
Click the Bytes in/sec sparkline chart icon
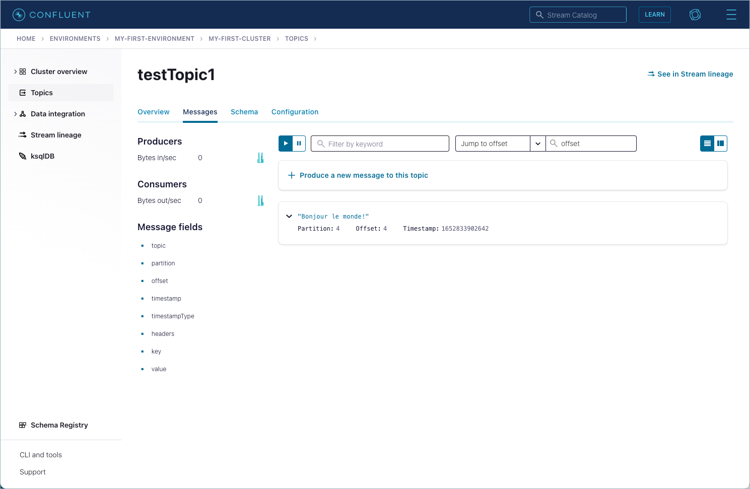click(x=260, y=157)
